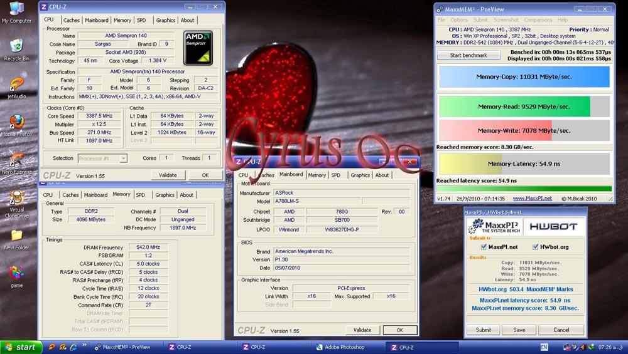Switch to the Graphics tab in the top CPU-Z window

(x=165, y=20)
